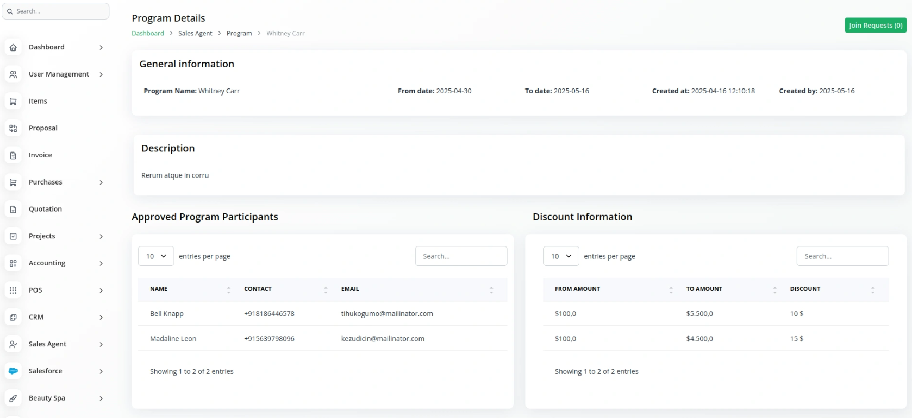The height and width of the screenshot is (418, 912).
Task: Click contact number +915639798096
Action: coord(269,339)
